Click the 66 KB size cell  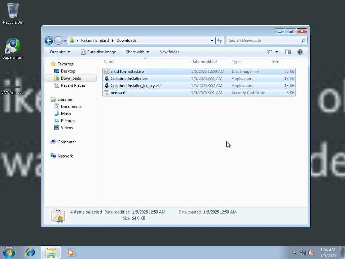point(289,71)
